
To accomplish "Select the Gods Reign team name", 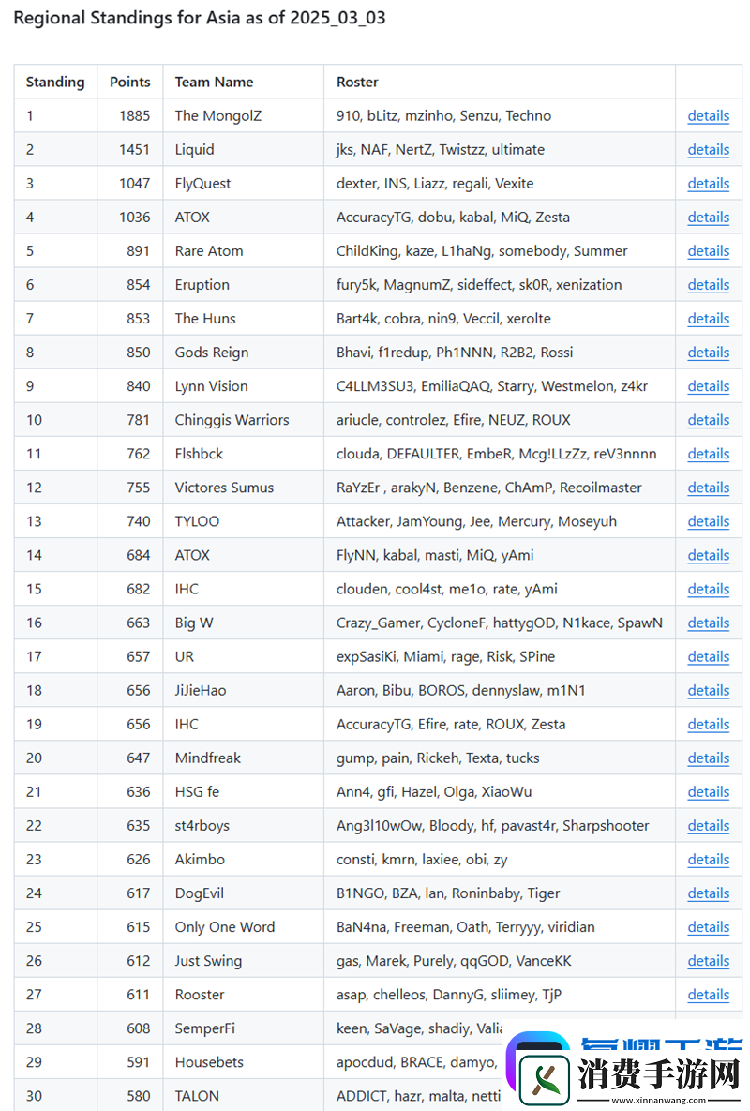I will [212, 353].
